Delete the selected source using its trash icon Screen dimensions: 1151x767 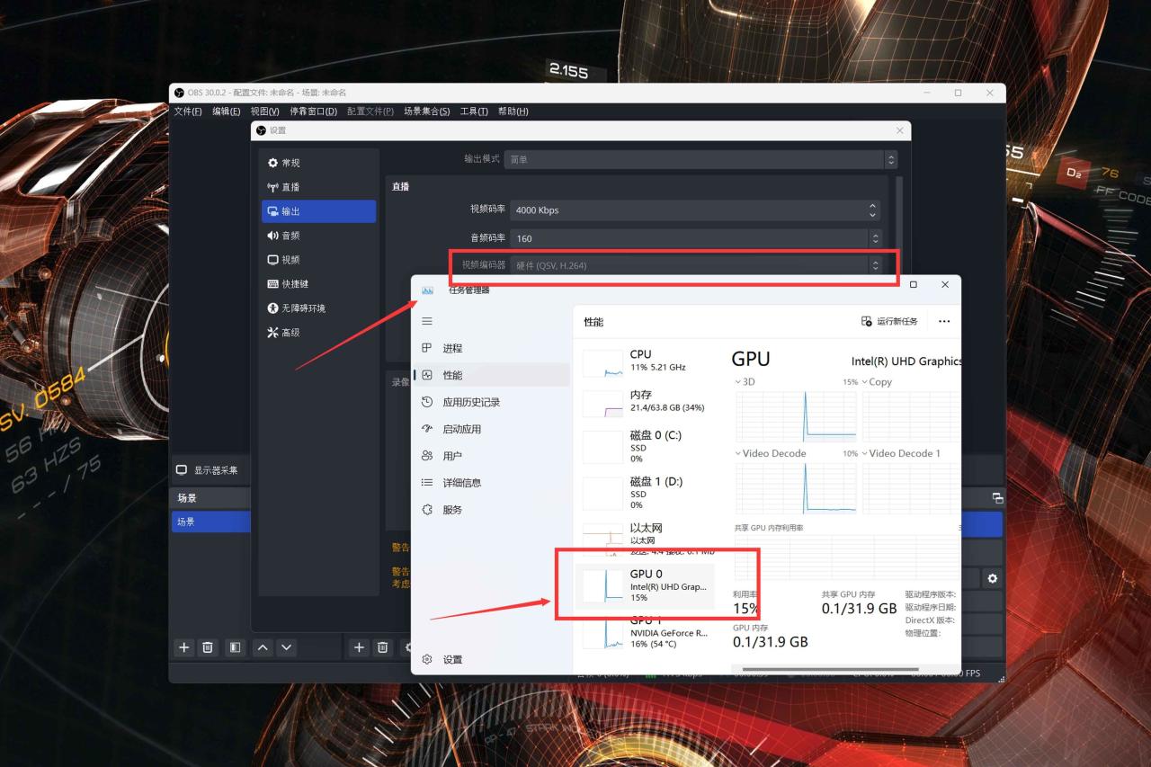point(382,647)
